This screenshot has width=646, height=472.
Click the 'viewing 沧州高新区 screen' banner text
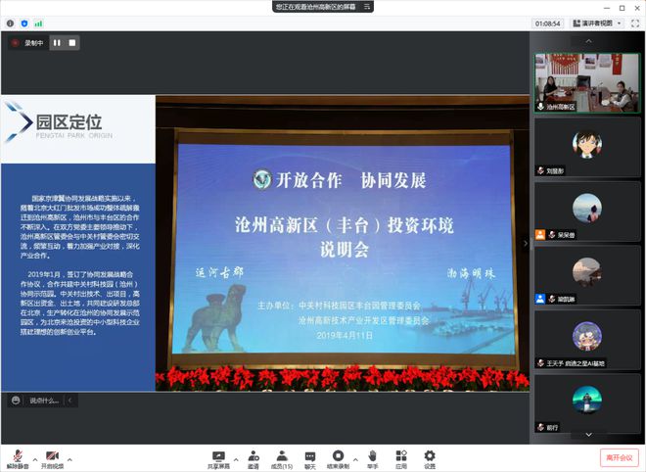[x=315, y=7]
